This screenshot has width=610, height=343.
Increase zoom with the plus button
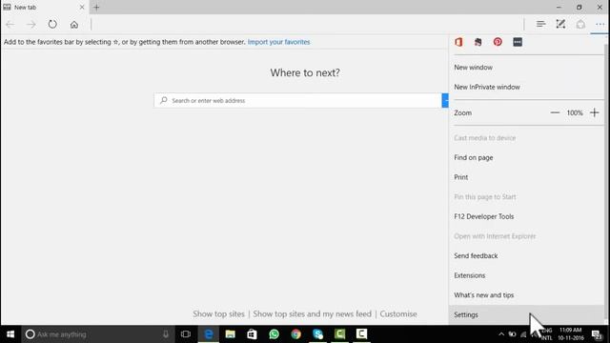coord(595,112)
